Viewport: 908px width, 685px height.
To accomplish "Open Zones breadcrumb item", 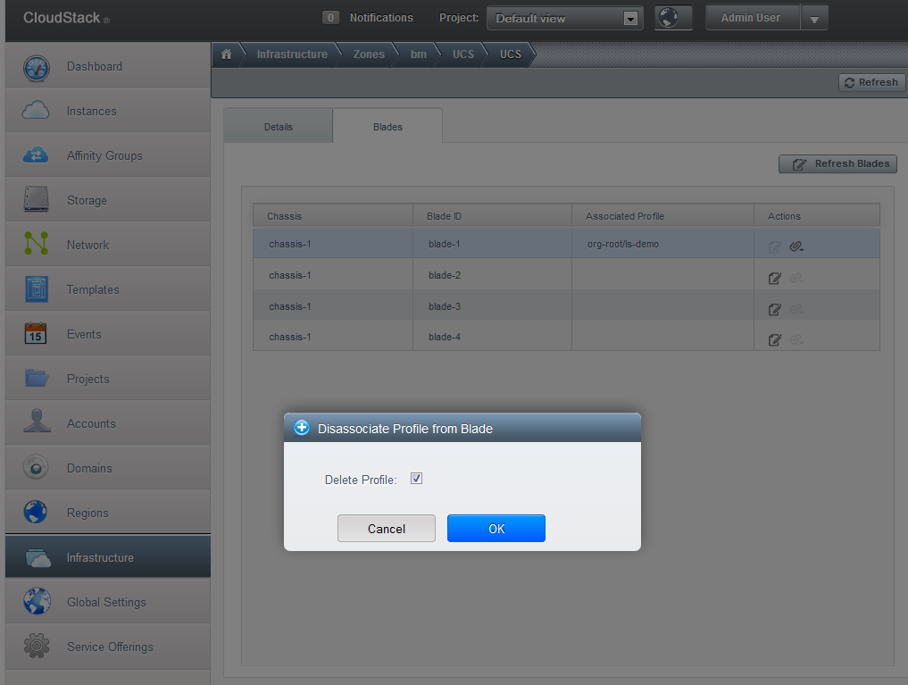I will click(x=369, y=54).
